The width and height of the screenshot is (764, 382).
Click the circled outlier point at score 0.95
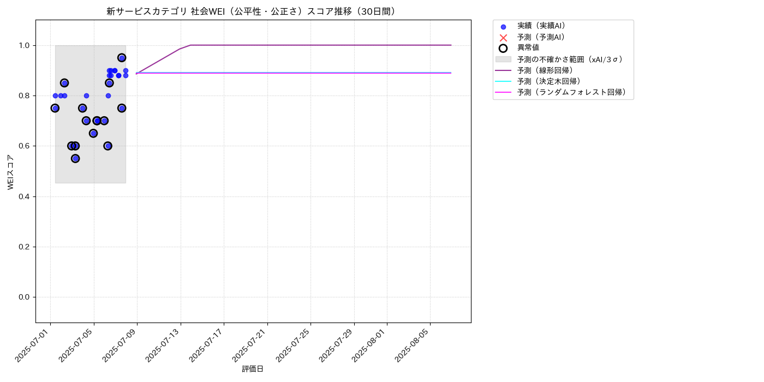[x=122, y=58]
